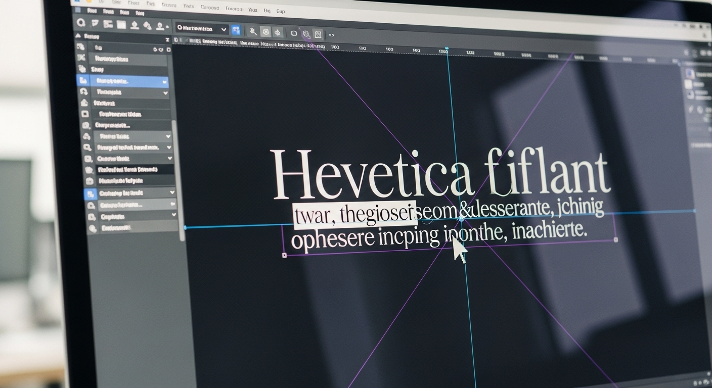Open the "Gup" menu in the menu bar
Viewport: 712px width, 388px height.
click(x=281, y=11)
